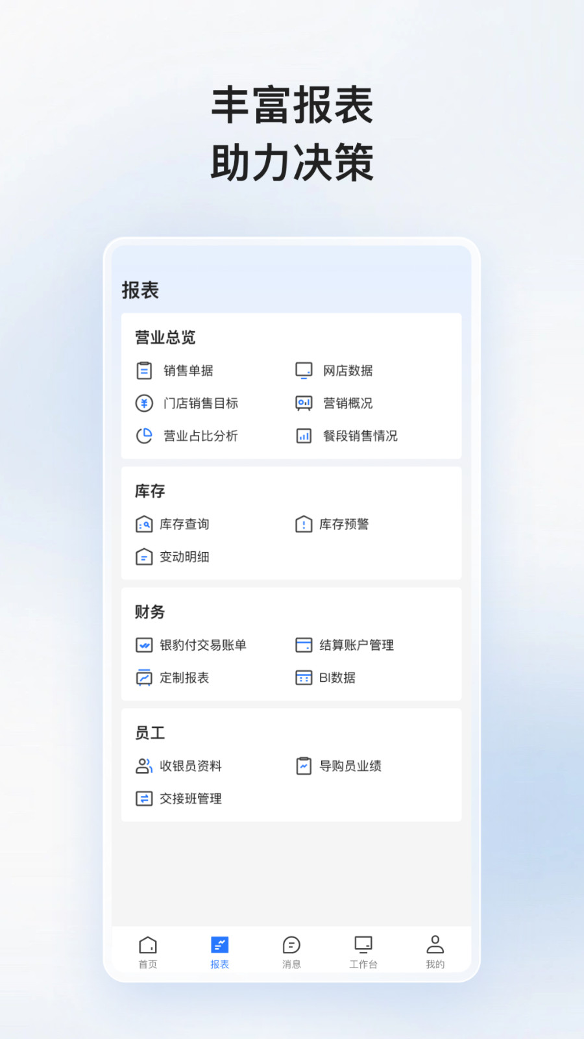
Task: Tap the 库存预警 warning icon
Action: pos(304,524)
